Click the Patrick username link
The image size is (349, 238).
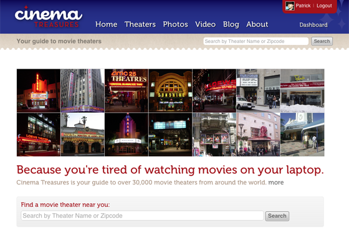tap(303, 6)
